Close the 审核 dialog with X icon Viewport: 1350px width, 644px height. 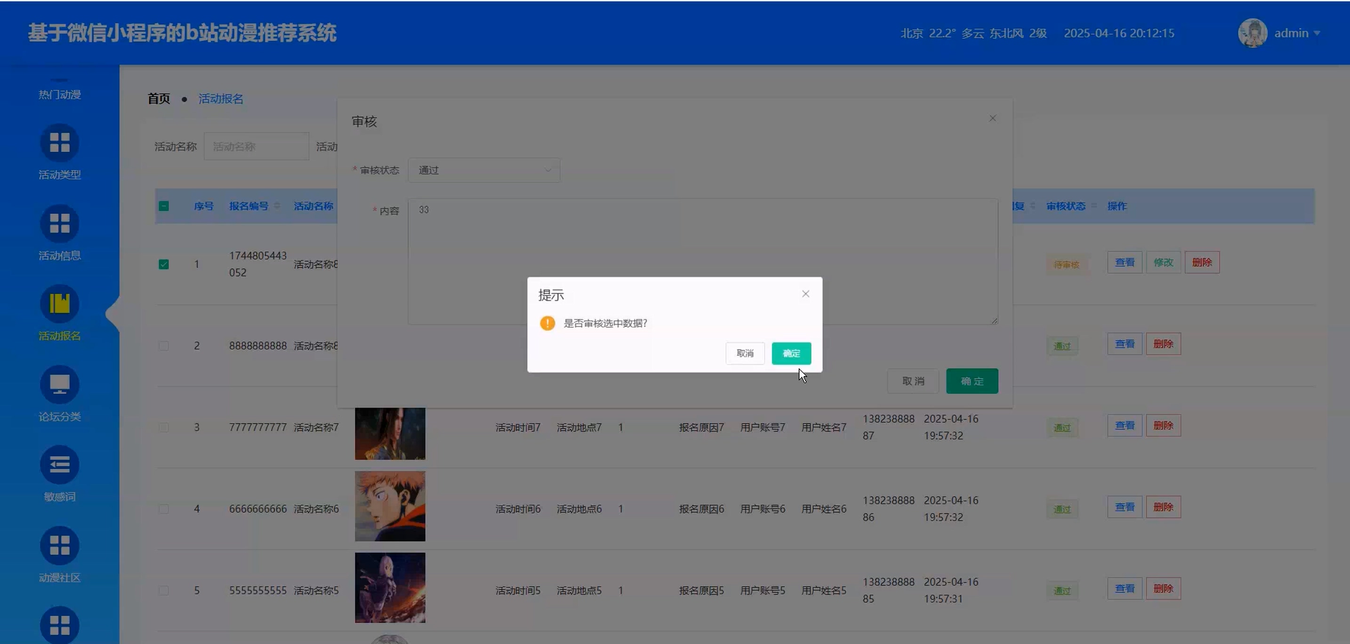(992, 119)
